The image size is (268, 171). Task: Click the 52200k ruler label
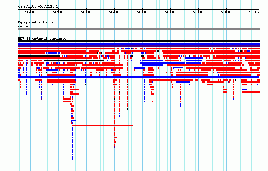(254, 12)
